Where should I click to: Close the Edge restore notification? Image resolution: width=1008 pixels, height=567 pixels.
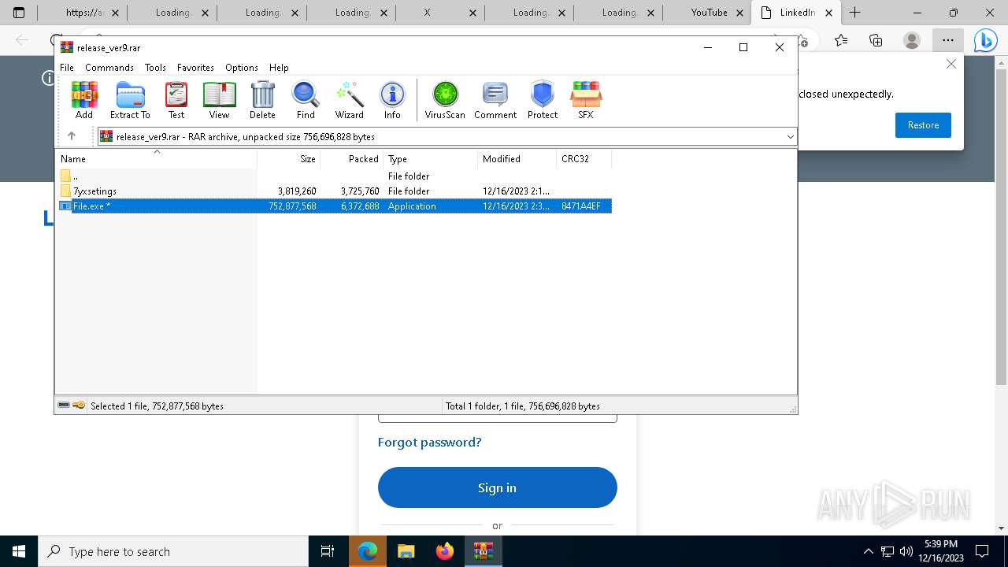[951, 64]
